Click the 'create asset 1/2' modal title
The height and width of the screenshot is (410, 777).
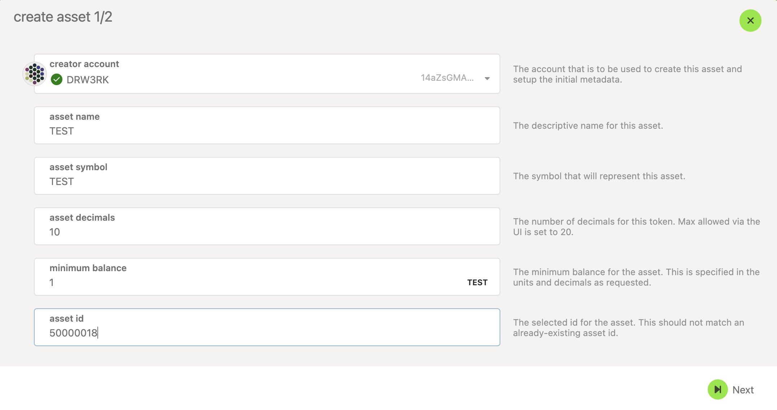pos(63,17)
